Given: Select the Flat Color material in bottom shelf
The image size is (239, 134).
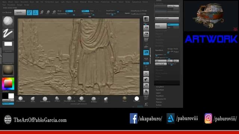Looking at the screenshot, I should (137, 99).
